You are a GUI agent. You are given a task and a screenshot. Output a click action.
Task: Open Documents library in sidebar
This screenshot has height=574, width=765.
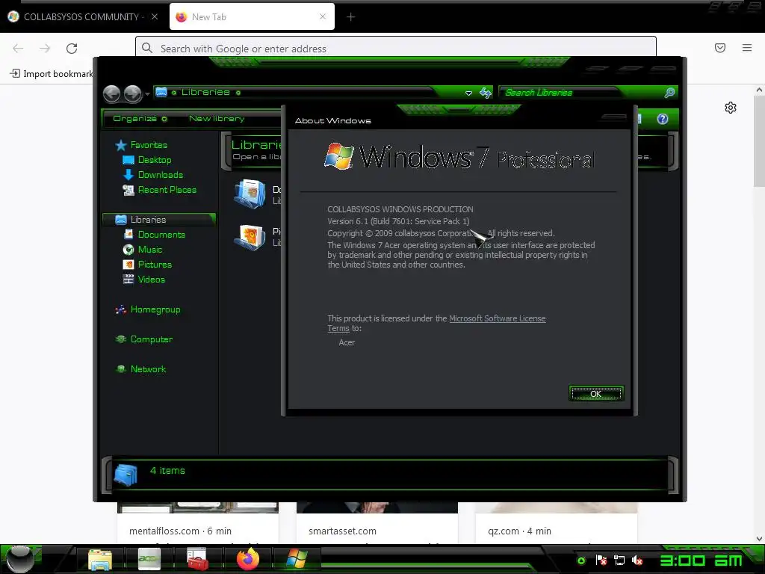click(161, 235)
